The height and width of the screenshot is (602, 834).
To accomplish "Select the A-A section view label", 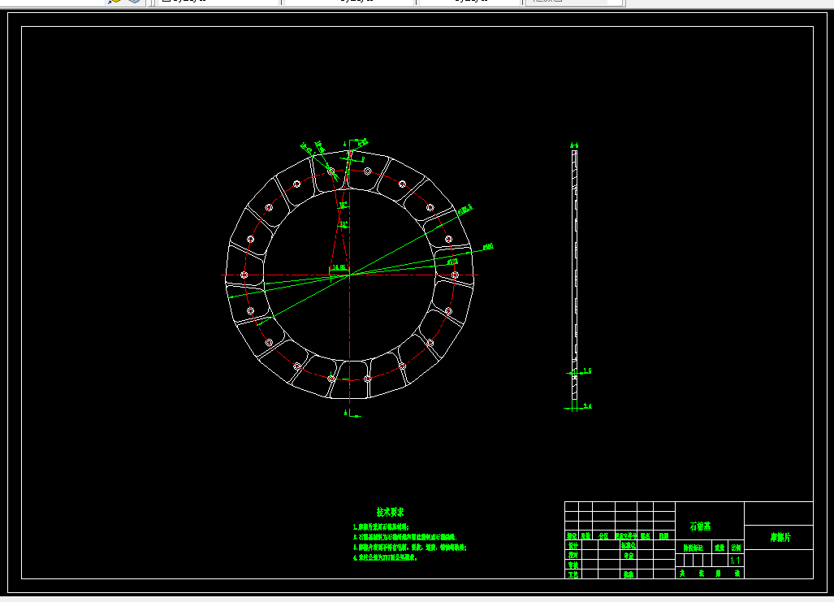I will pos(574,145).
